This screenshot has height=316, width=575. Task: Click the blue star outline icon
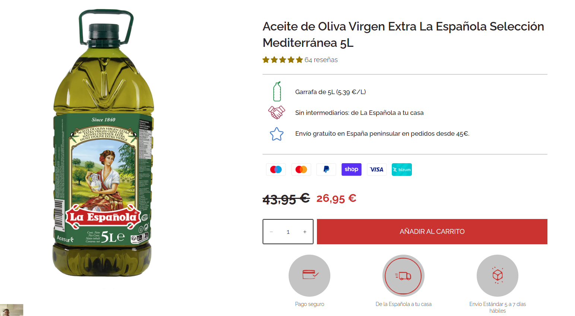click(x=277, y=134)
